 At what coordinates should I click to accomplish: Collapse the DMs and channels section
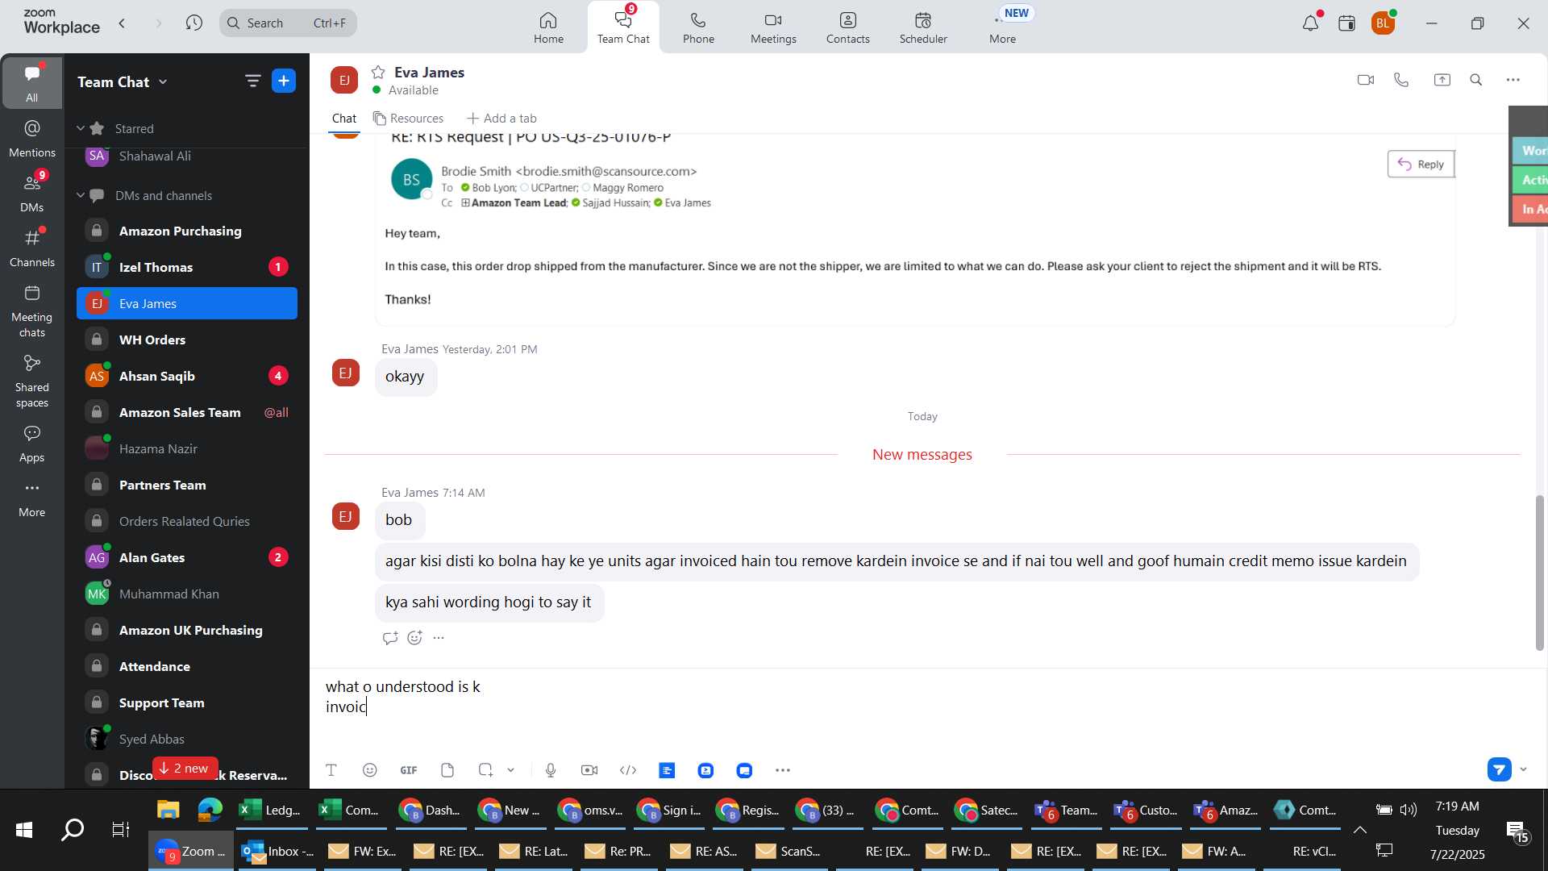click(x=81, y=195)
